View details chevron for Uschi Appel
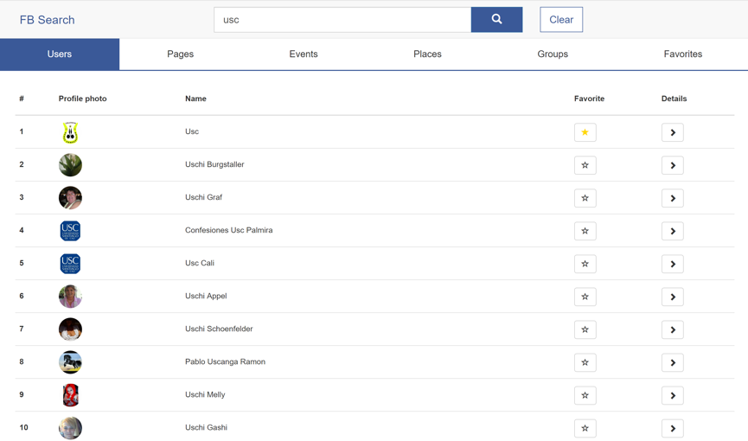 (x=672, y=297)
